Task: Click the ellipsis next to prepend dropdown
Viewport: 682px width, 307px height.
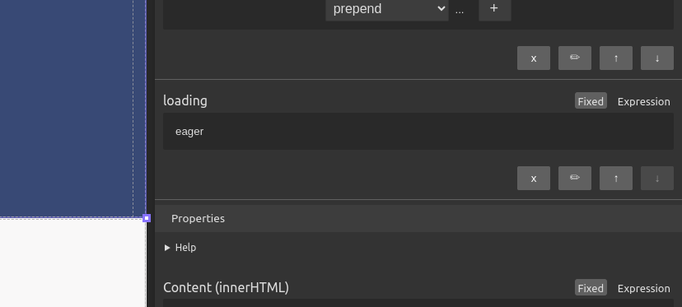Action: coord(460,11)
